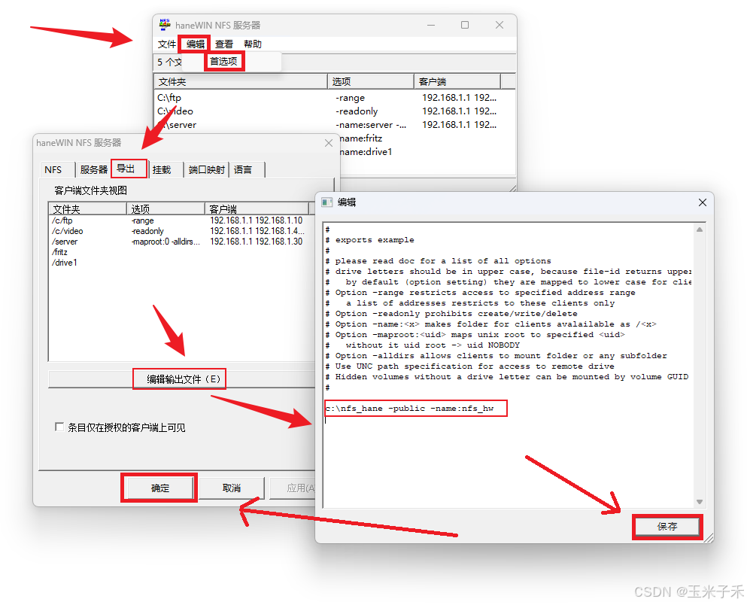The image size is (747, 605).
Task: Maximize the main haneWIN NFS window
Action: pyautogui.click(x=465, y=25)
